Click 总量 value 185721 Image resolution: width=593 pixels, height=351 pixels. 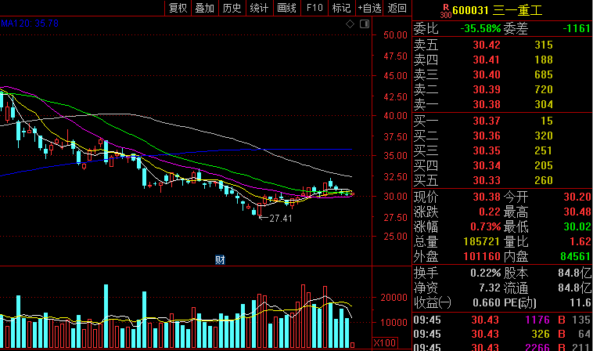(482, 241)
